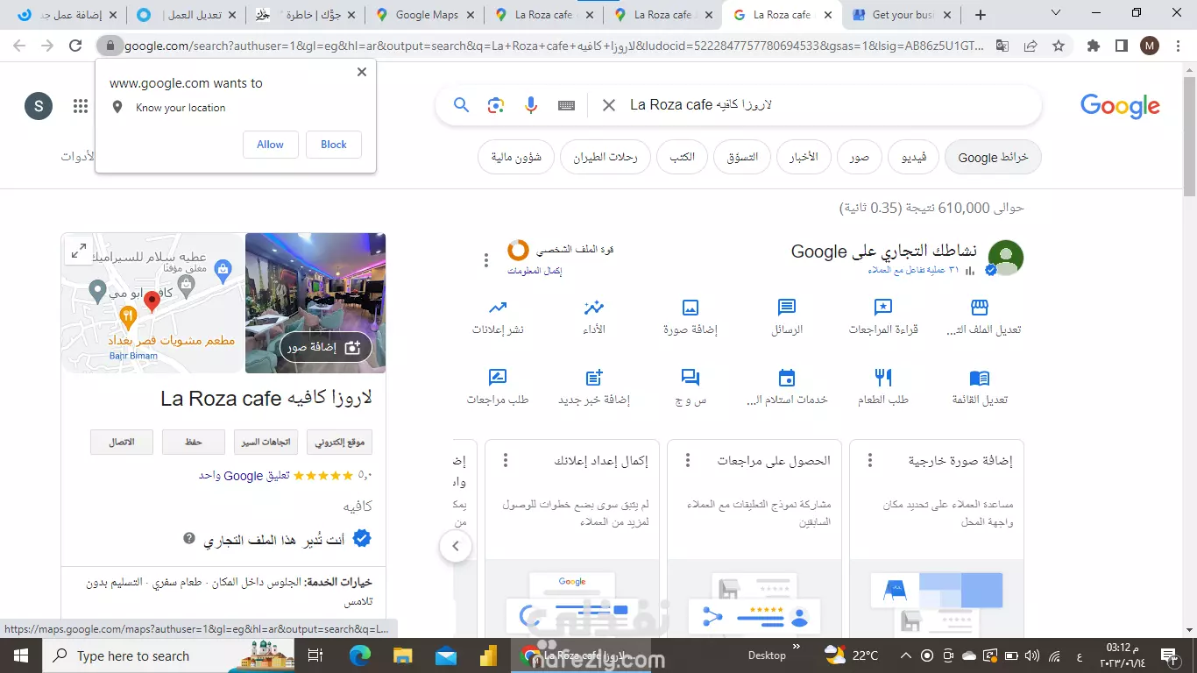Open الرسائل messages icon
Viewport: 1197px width, 673px height.
(x=787, y=308)
